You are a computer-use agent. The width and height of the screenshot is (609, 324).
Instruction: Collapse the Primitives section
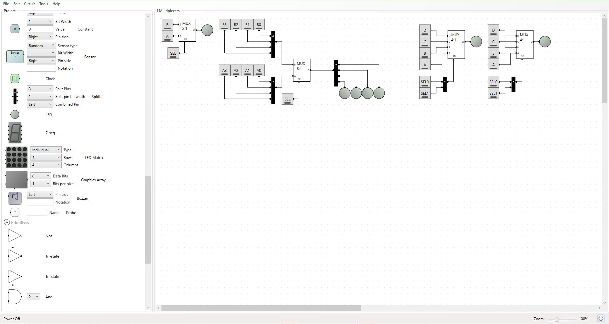point(7,222)
